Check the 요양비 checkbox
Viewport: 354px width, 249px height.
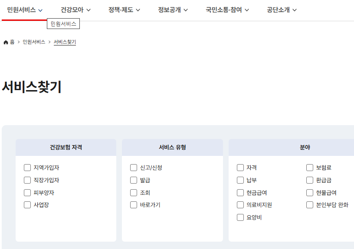[240, 217]
